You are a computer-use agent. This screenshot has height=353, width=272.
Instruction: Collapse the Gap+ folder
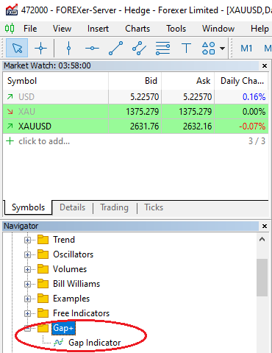(x=27, y=329)
